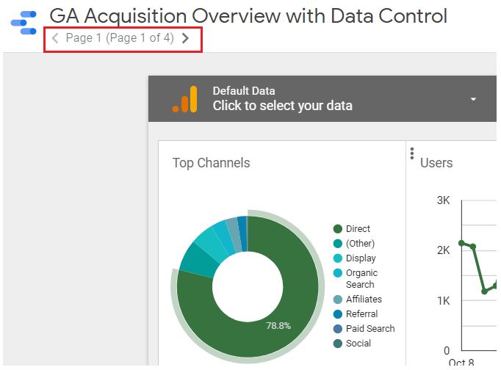Viewport: 501px width, 370px height.
Task: Select the Paid Search legend entry
Action: click(x=364, y=329)
